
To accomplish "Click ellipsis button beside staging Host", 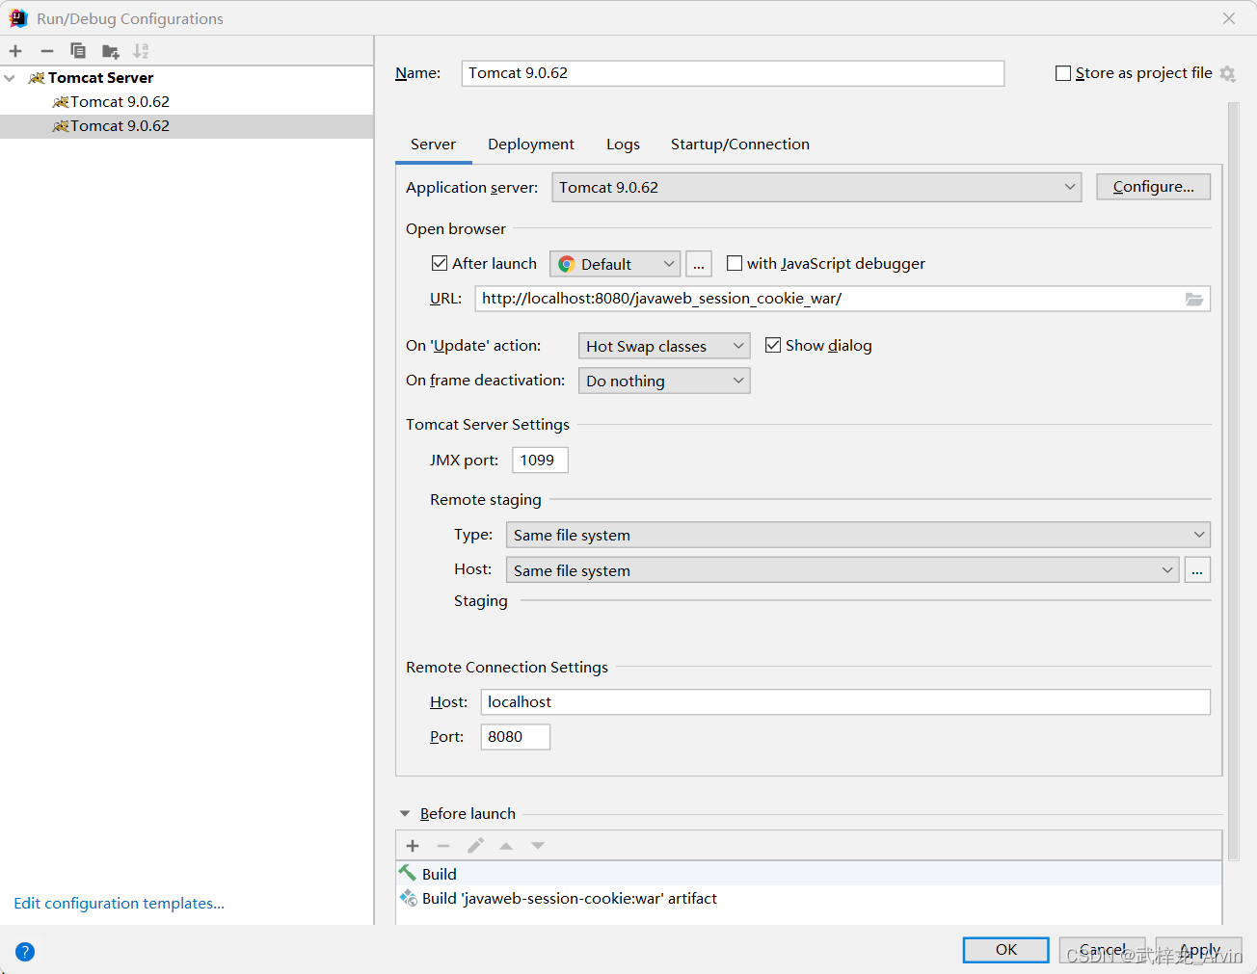I will [x=1197, y=570].
